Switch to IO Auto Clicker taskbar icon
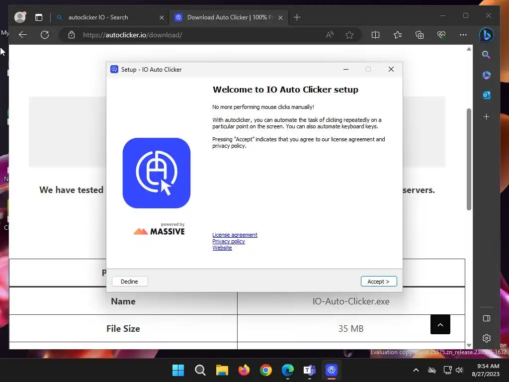 tap(332, 370)
